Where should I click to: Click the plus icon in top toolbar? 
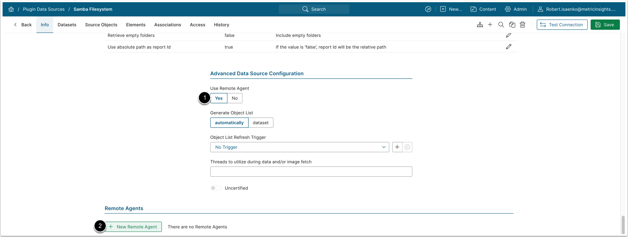(490, 25)
